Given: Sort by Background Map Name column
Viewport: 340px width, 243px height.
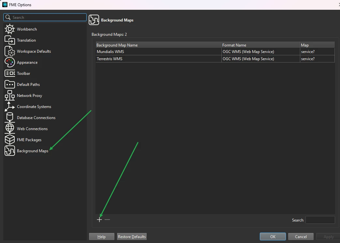Looking at the screenshot, I should (x=158, y=45).
